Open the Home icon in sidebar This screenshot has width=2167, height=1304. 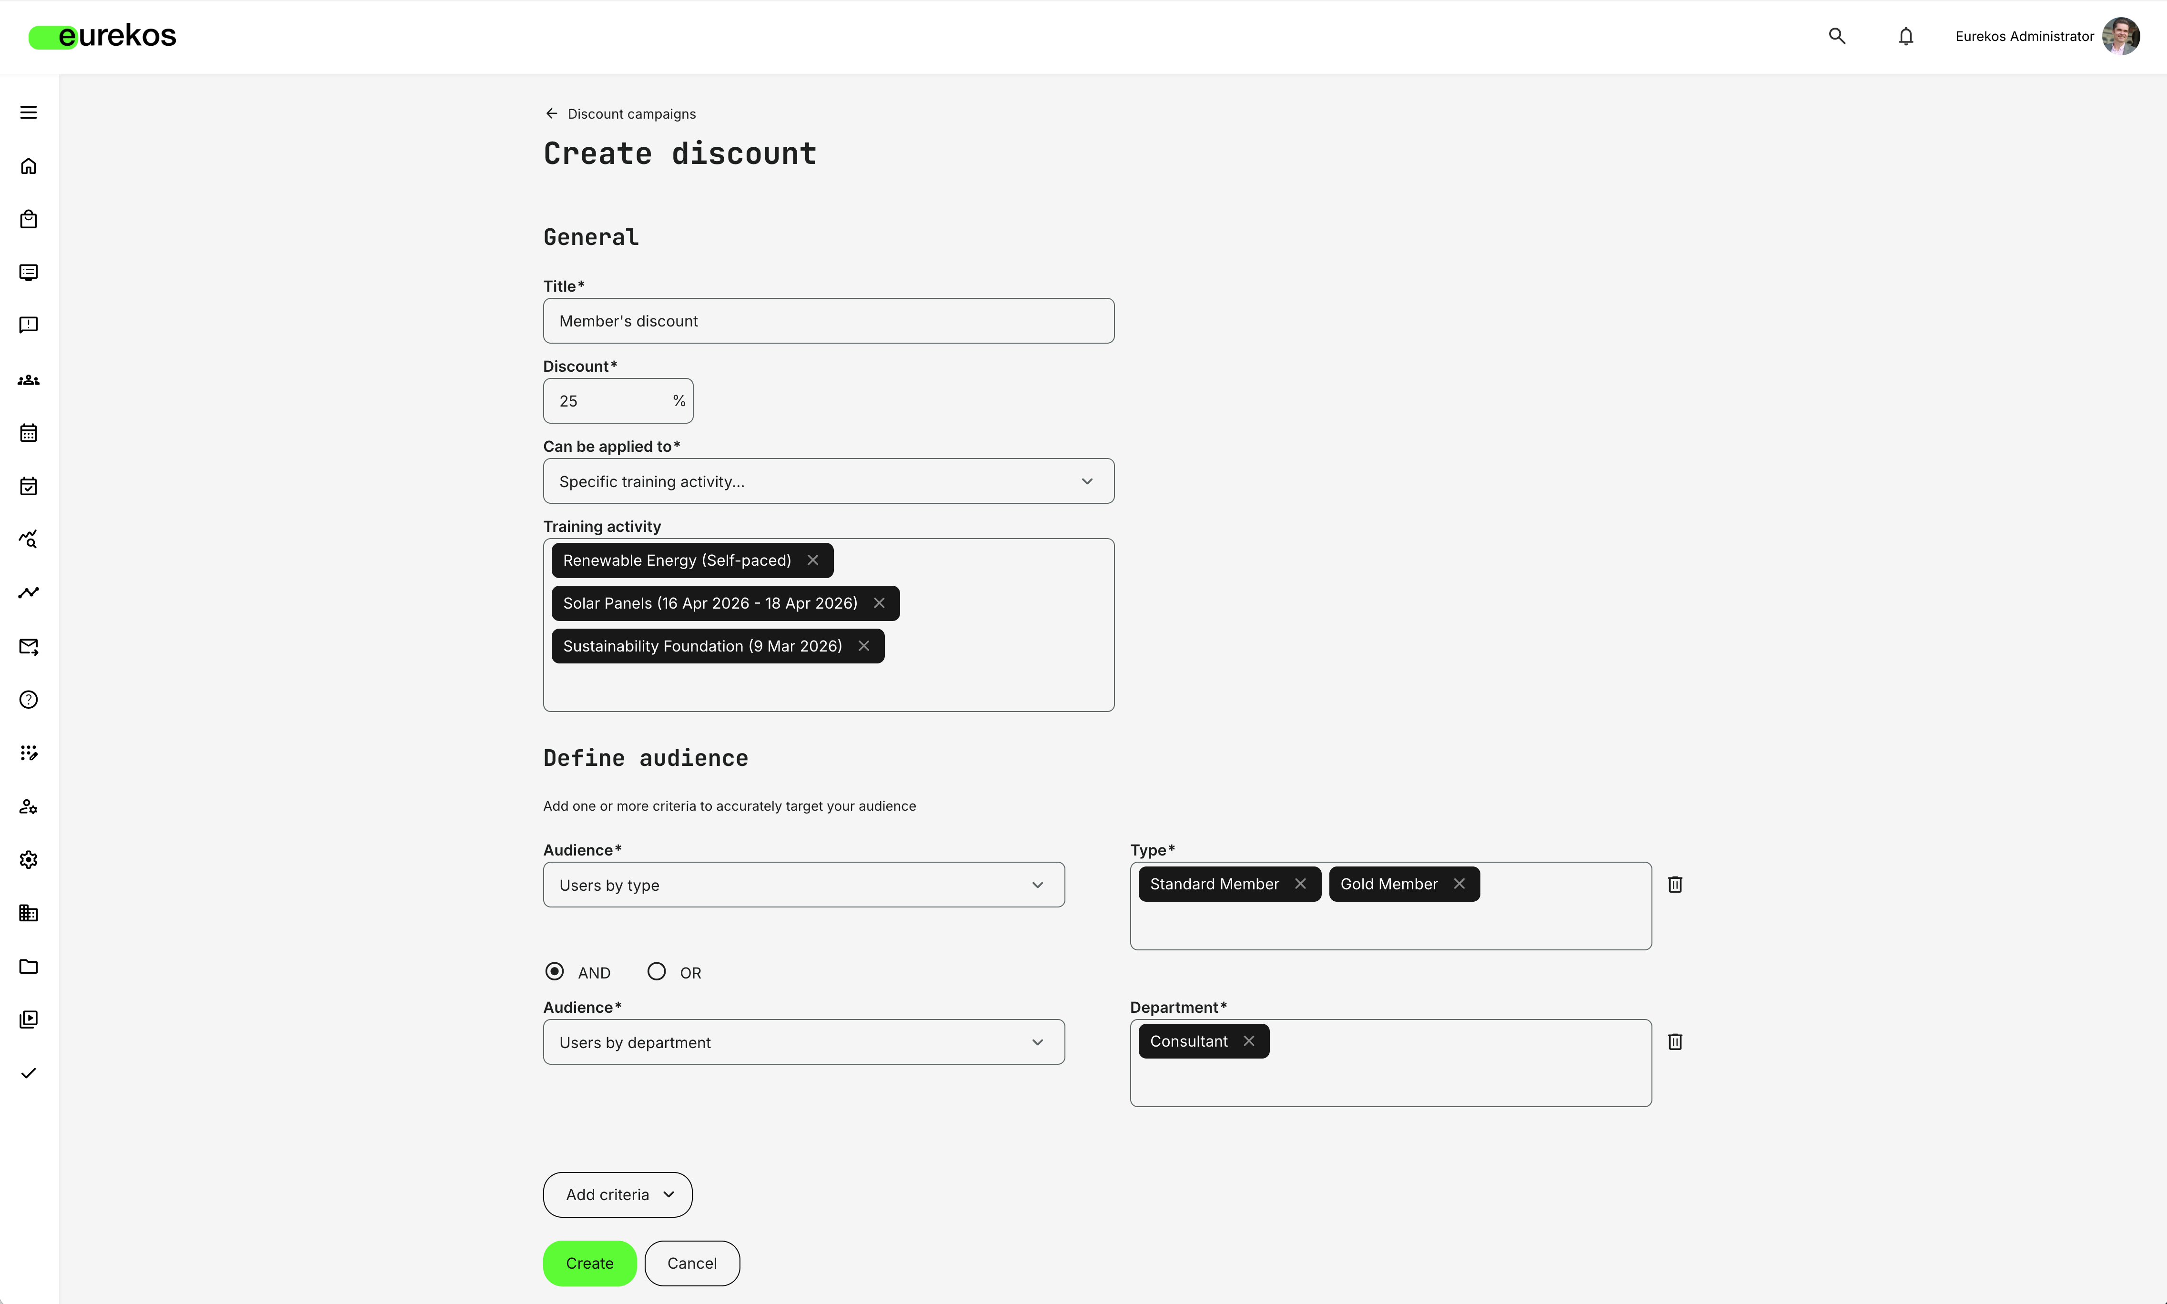coord(28,166)
